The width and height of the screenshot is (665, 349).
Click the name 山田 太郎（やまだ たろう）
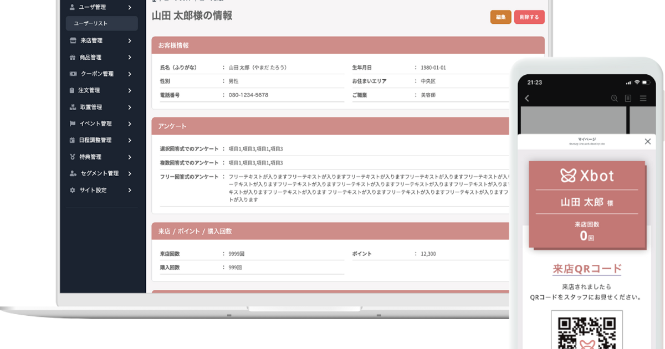click(x=258, y=68)
